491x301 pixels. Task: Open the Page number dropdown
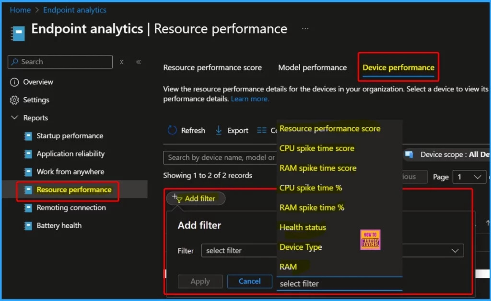tap(469, 177)
